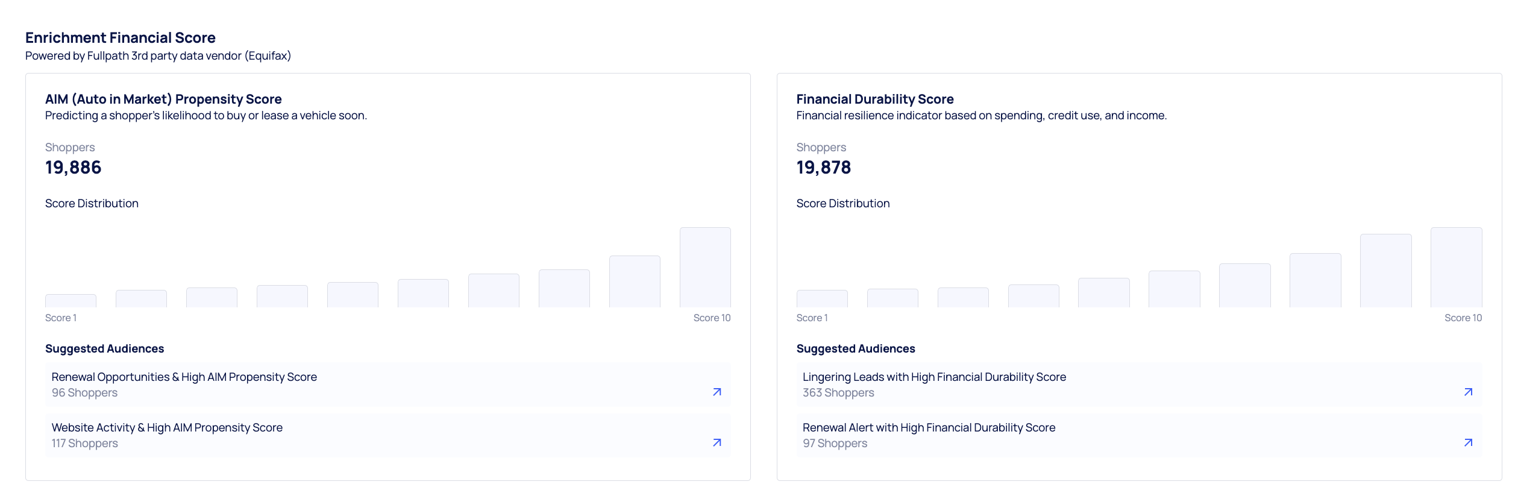
Task: Click the Score 10 bar in Durability chart
Action: [x=1456, y=268]
